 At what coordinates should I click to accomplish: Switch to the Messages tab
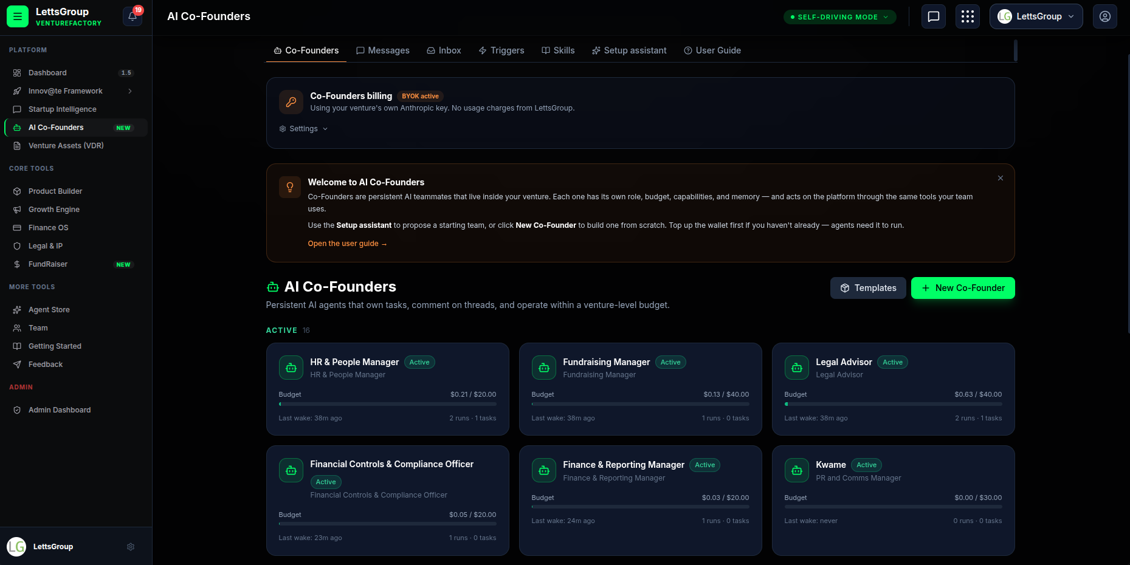(383, 50)
